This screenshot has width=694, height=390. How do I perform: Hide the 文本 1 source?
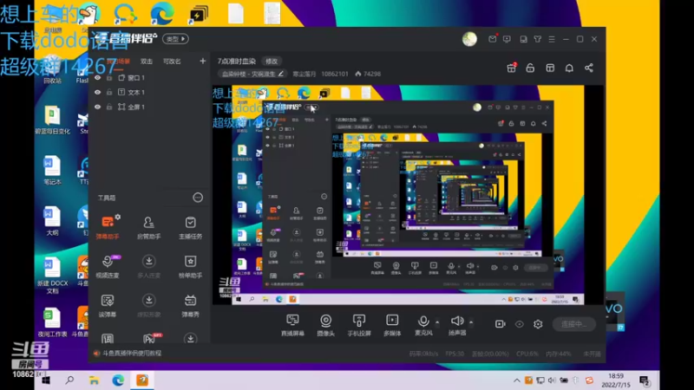pyautogui.click(x=97, y=93)
